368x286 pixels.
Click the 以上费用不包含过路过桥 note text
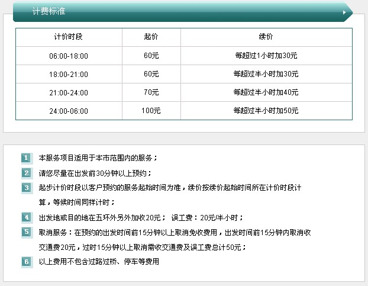point(99,261)
